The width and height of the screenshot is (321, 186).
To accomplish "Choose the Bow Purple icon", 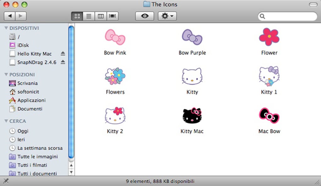I will (192, 37).
